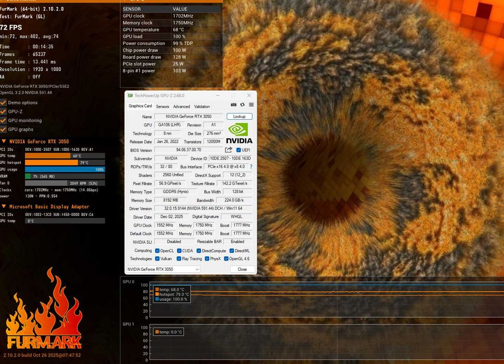This screenshot has height=364, width=504.
Task: Click the Power consumption 99 % TDP value
Action: point(183,43)
